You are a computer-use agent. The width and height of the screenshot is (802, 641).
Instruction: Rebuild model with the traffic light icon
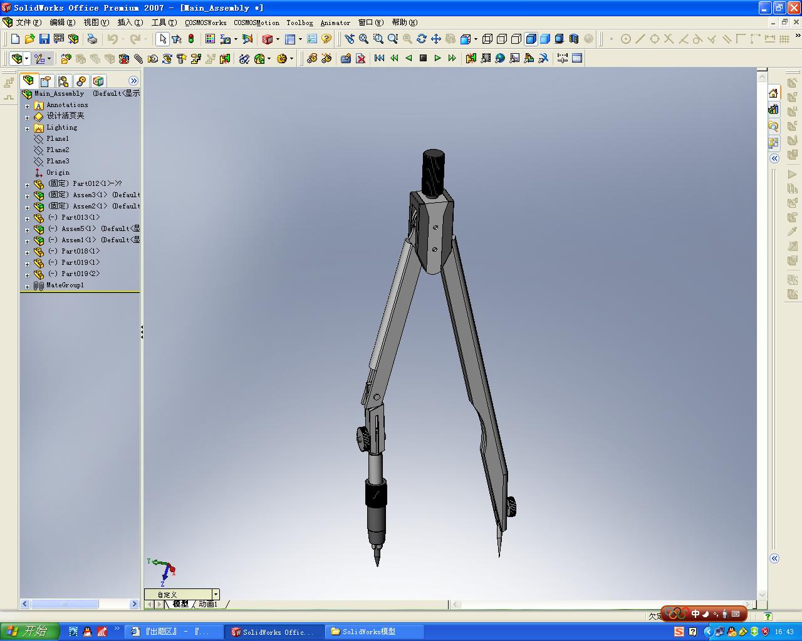[x=191, y=39]
